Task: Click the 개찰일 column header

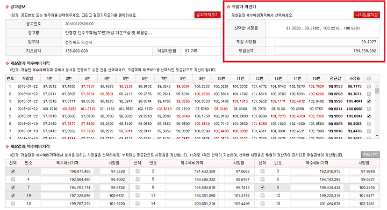Action: coord(27,78)
